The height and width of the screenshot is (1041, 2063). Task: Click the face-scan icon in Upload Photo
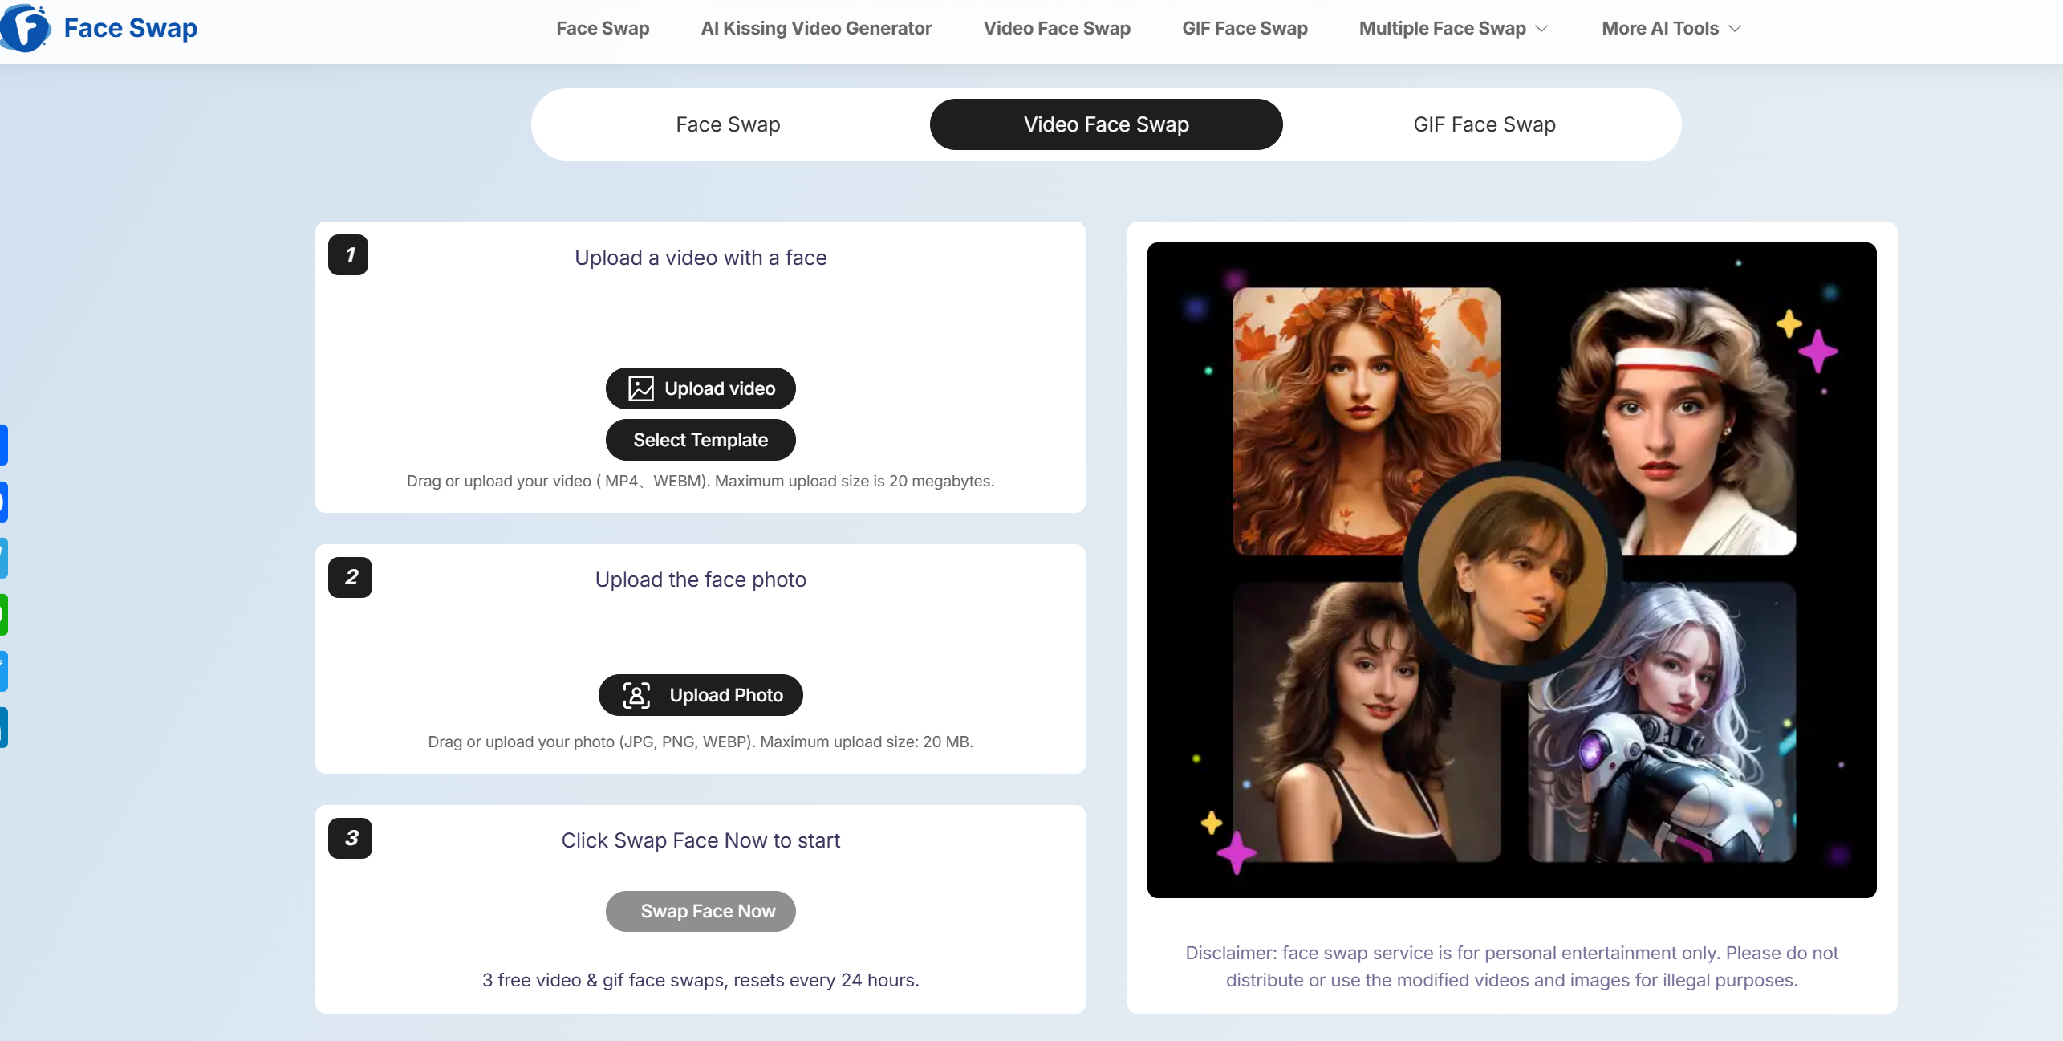point(636,695)
